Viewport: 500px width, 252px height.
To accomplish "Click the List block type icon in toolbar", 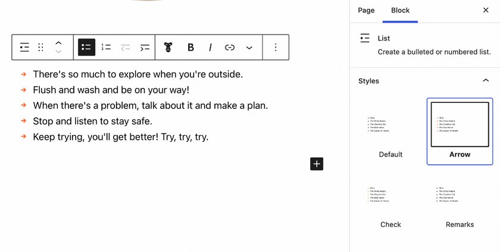I will tap(24, 47).
